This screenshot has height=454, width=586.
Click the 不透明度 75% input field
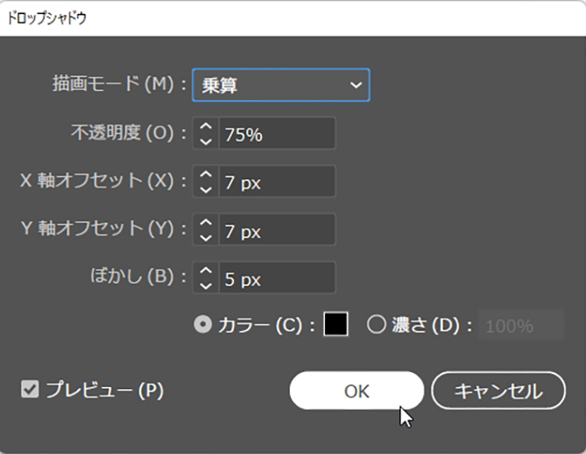[277, 134]
